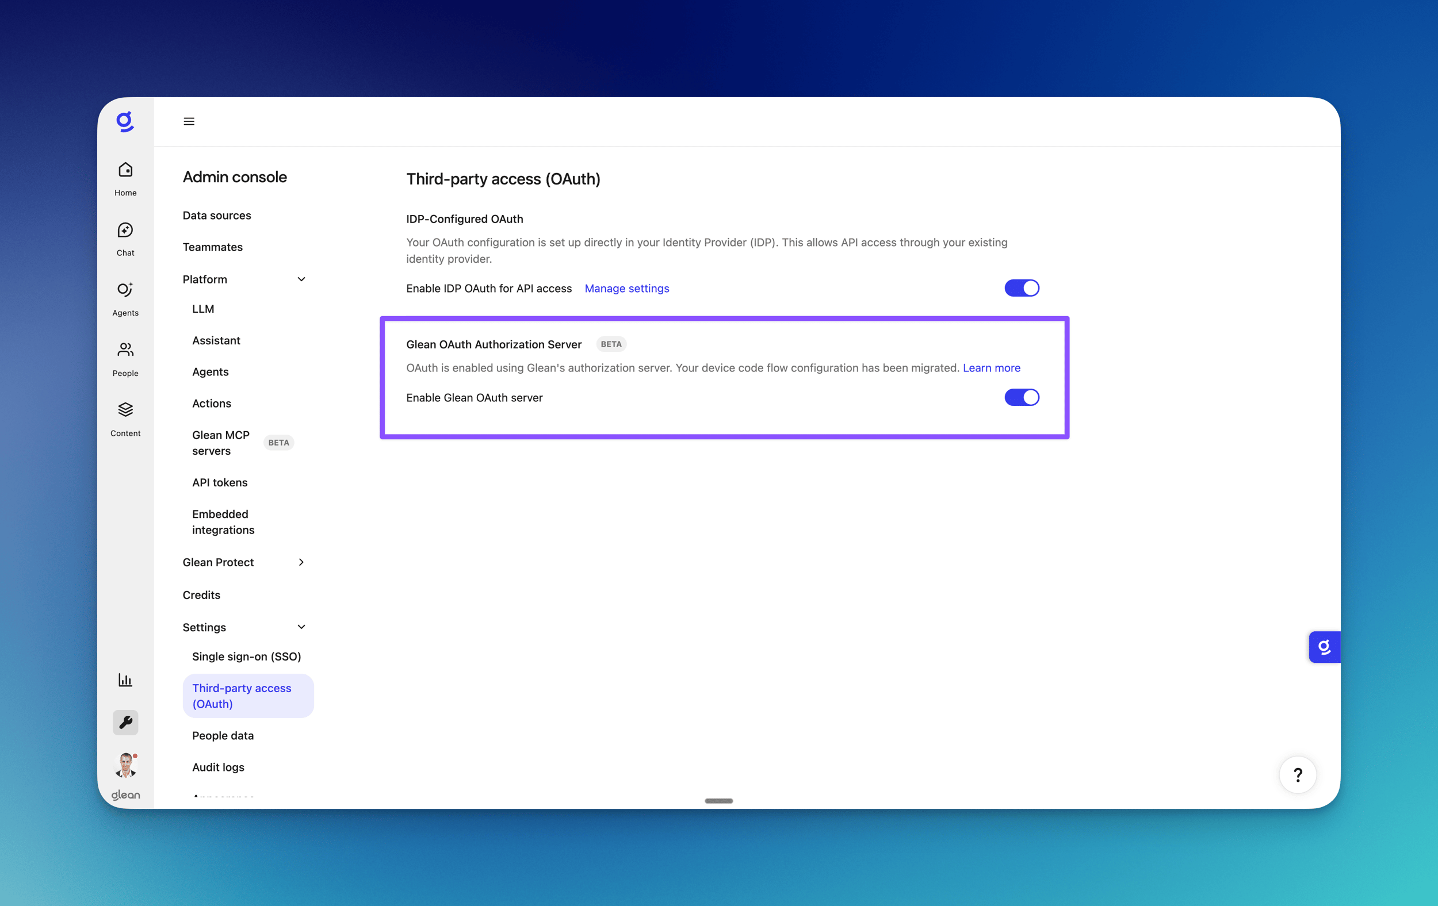The height and width of the screenshot is (906, 1438).
Task: Open Content in the left rail
Action: point(125,420)
